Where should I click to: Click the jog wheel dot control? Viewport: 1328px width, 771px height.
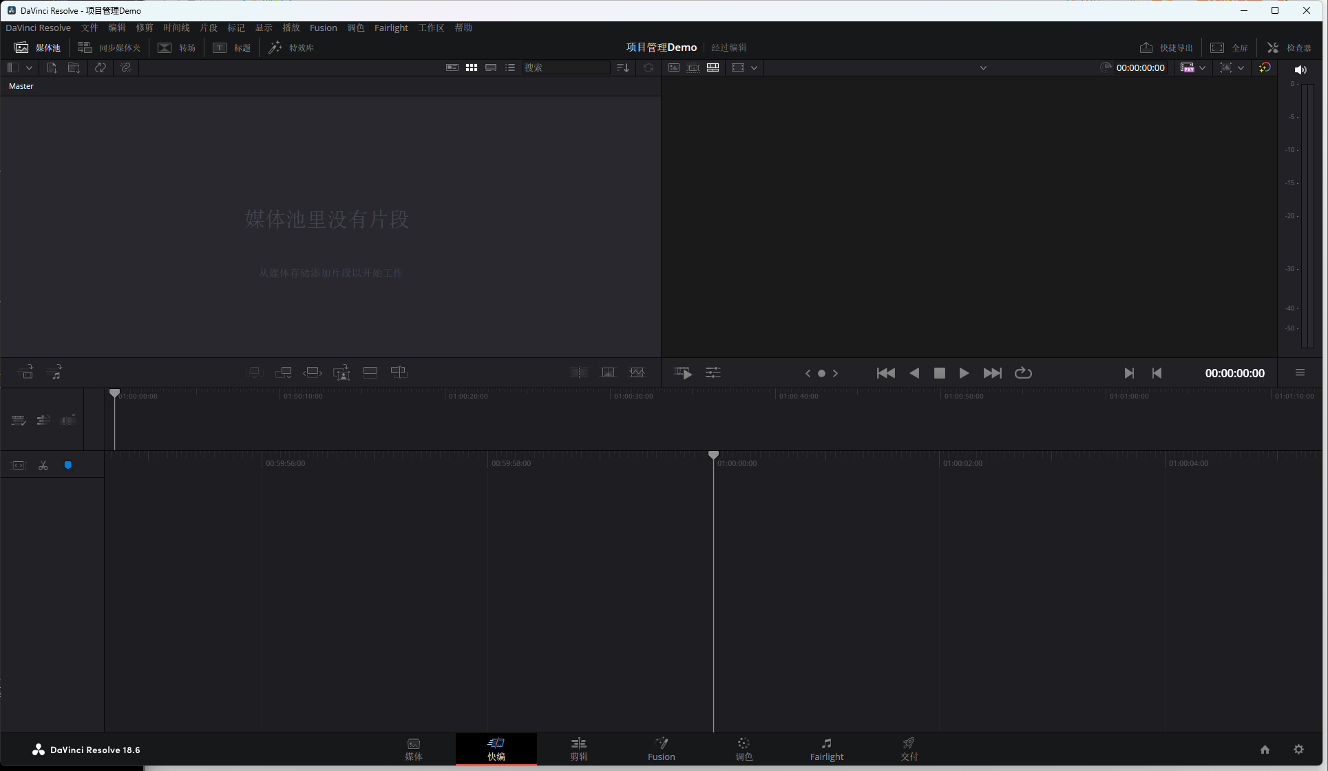click(x=821, y=373)
